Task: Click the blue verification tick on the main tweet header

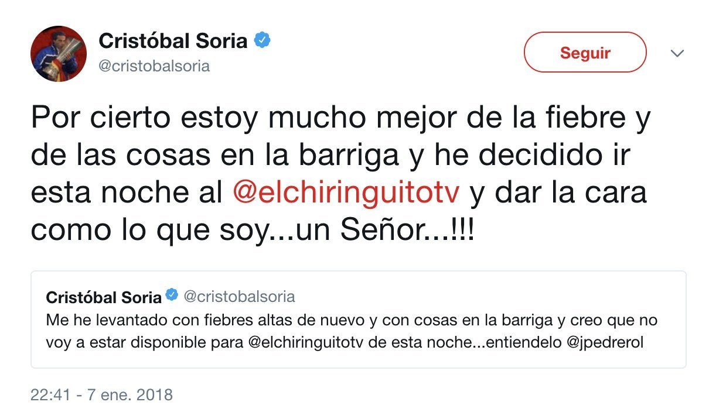Action: click(x=263, y=40)
